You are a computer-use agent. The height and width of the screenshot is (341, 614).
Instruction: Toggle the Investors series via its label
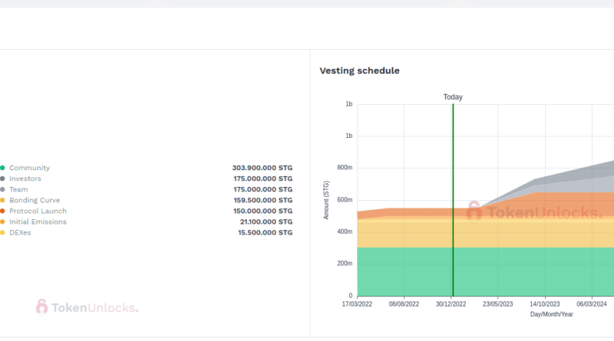click(x=25, y=179)
